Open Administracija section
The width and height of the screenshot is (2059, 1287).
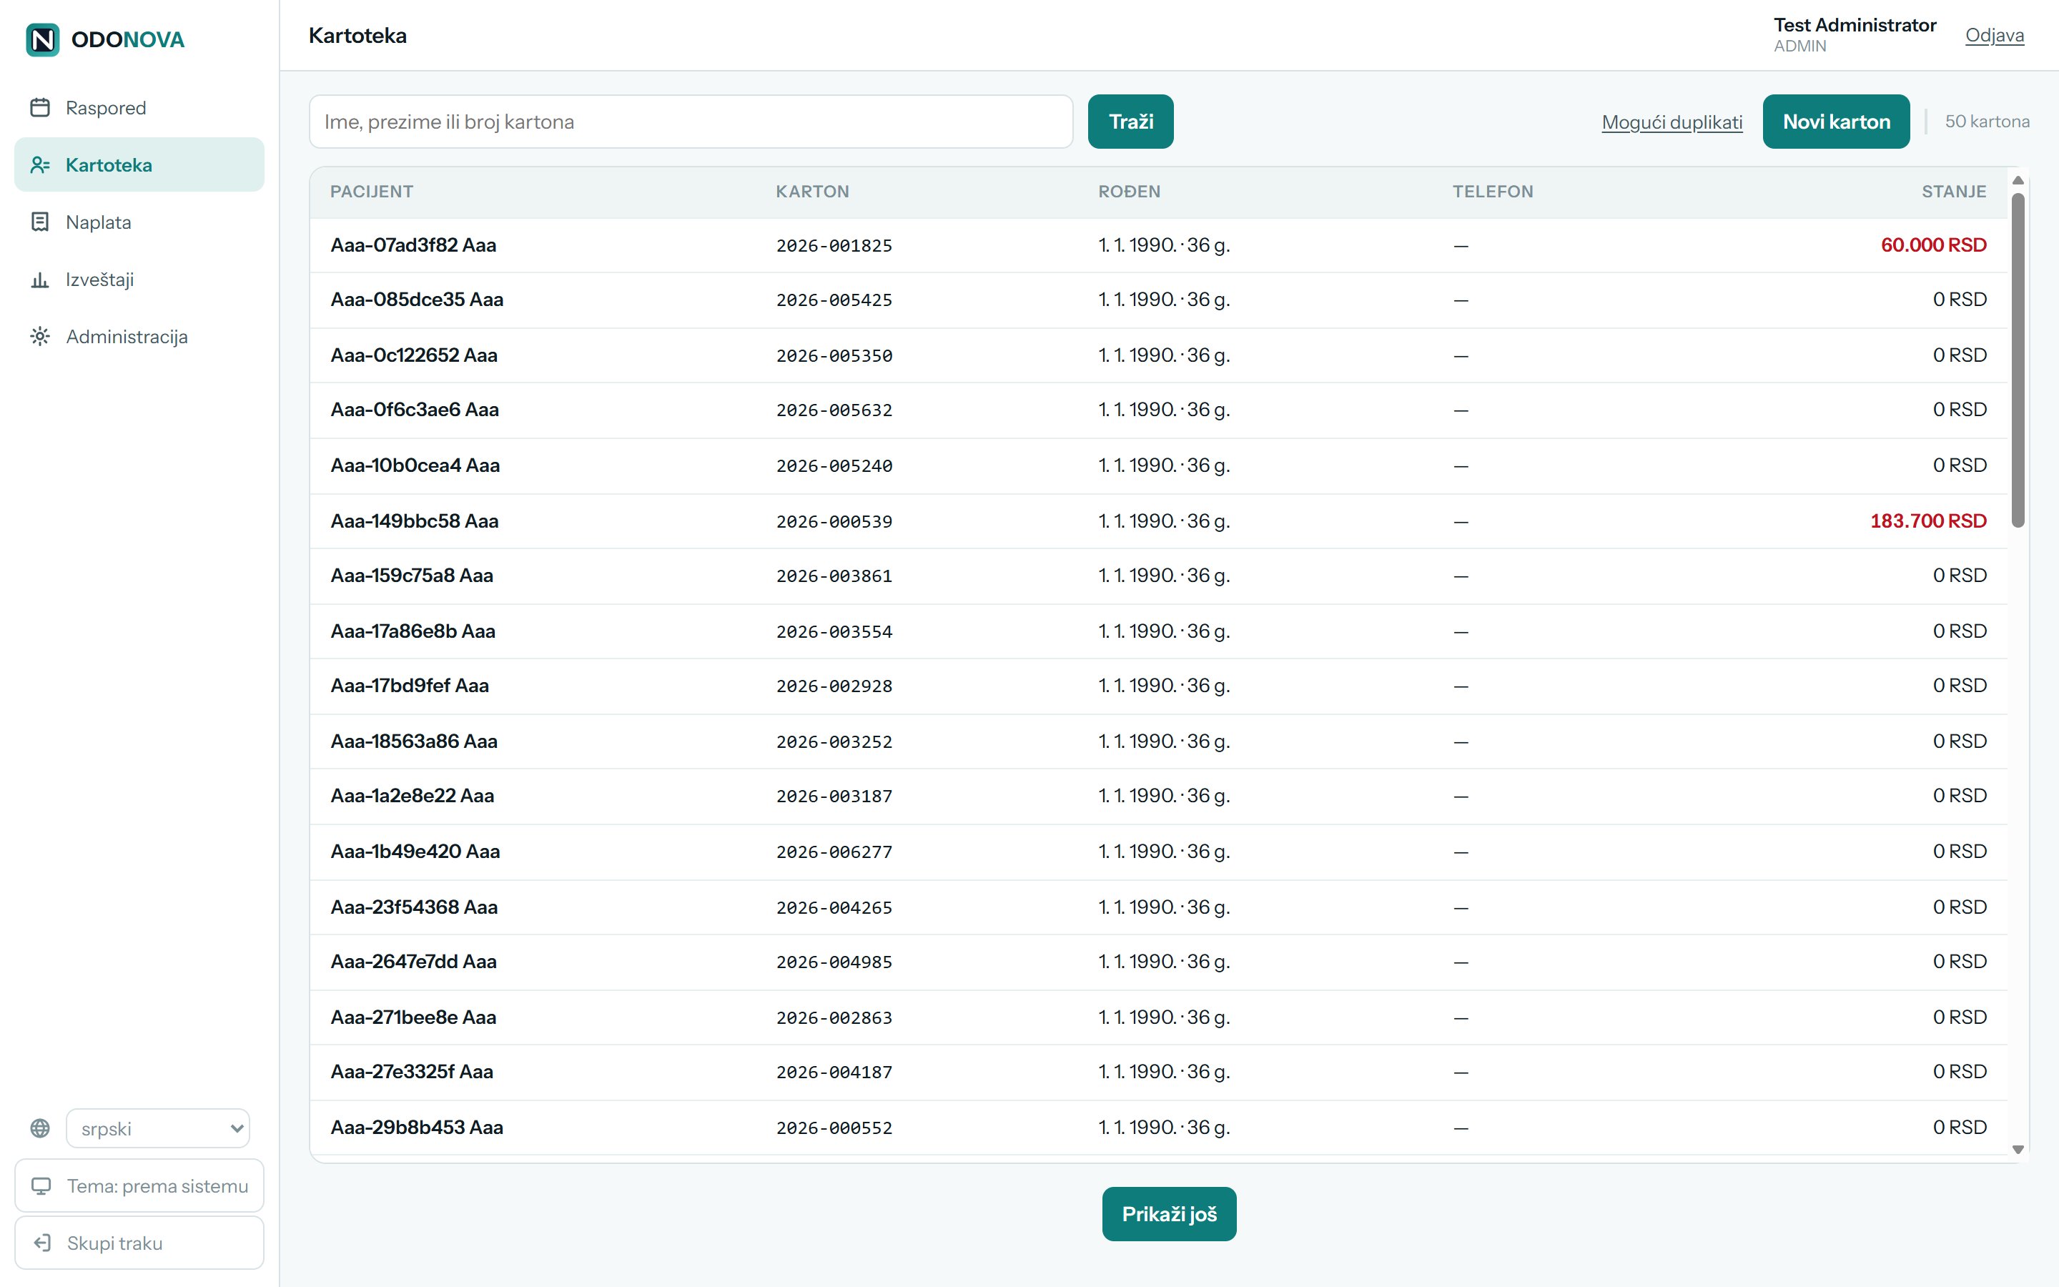[139, 336]
